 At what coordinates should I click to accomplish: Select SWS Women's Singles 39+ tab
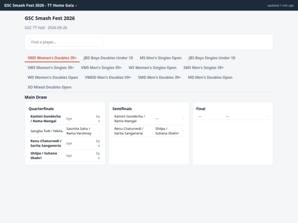pos(51,68)
